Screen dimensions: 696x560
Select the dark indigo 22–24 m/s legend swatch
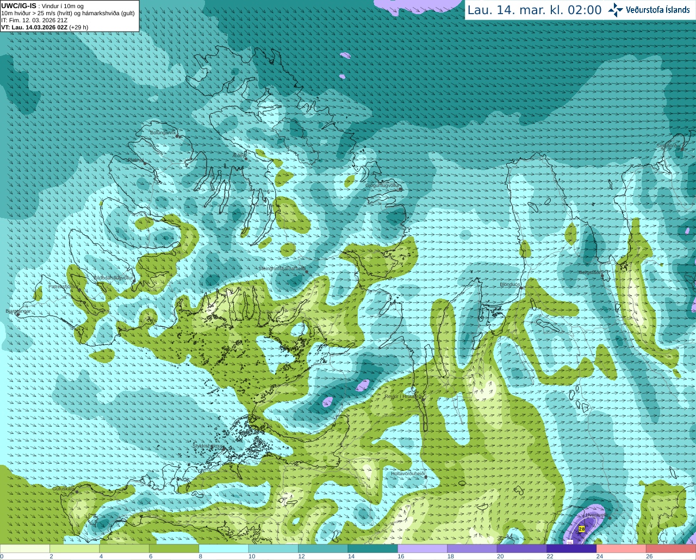click(x=571, y=549)
